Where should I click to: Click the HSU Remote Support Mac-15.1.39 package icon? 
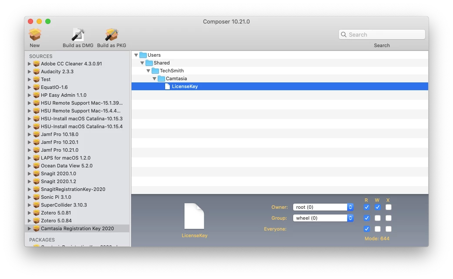pos(36,102)
